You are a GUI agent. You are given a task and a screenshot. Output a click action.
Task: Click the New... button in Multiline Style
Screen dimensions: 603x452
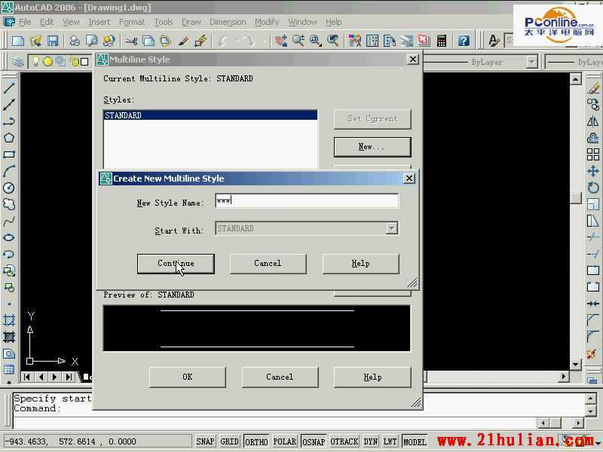[372, 147]
